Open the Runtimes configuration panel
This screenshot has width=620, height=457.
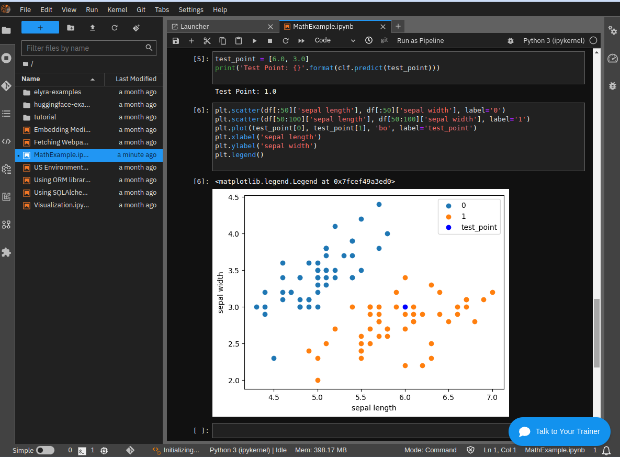pos(6,170)
